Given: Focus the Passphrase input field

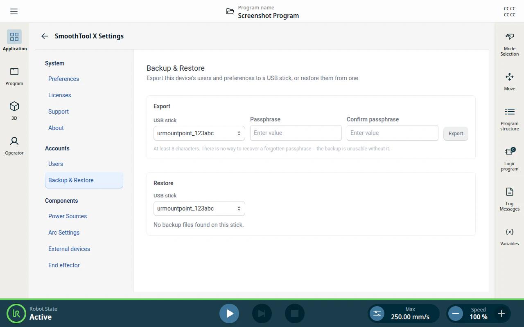Looking at the screenshot, I should click(296, 133).
